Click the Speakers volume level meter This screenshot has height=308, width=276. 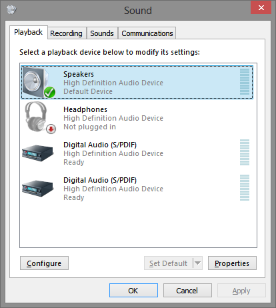[245, 82]
